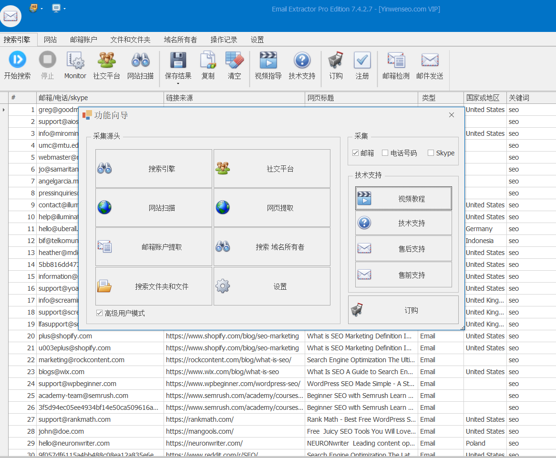Choose 社交平台 source in wizard
Screen dimensions: 556x458
click(272, 169)
